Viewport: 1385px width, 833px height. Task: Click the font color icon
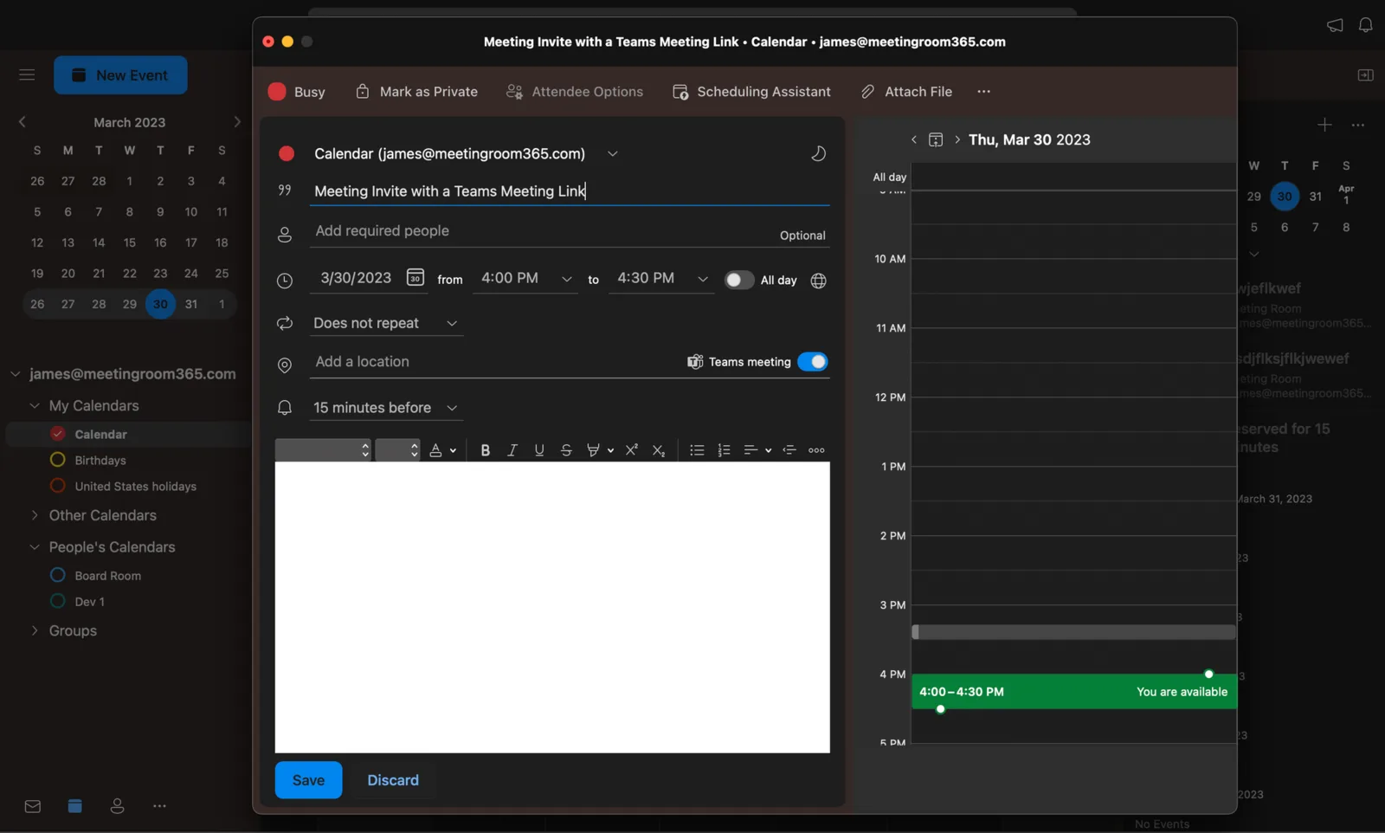tap(435, 450)
